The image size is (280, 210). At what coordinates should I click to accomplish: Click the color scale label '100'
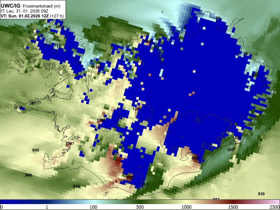click(93, 207)
